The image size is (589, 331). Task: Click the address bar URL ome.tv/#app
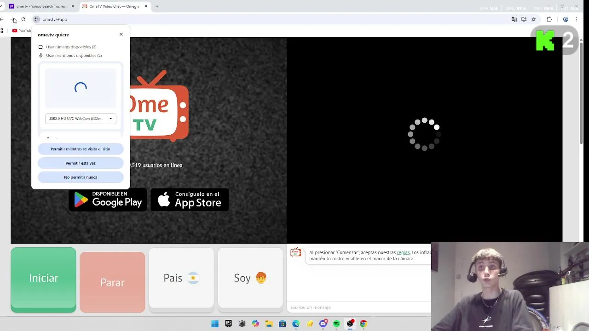pos(55,19)
